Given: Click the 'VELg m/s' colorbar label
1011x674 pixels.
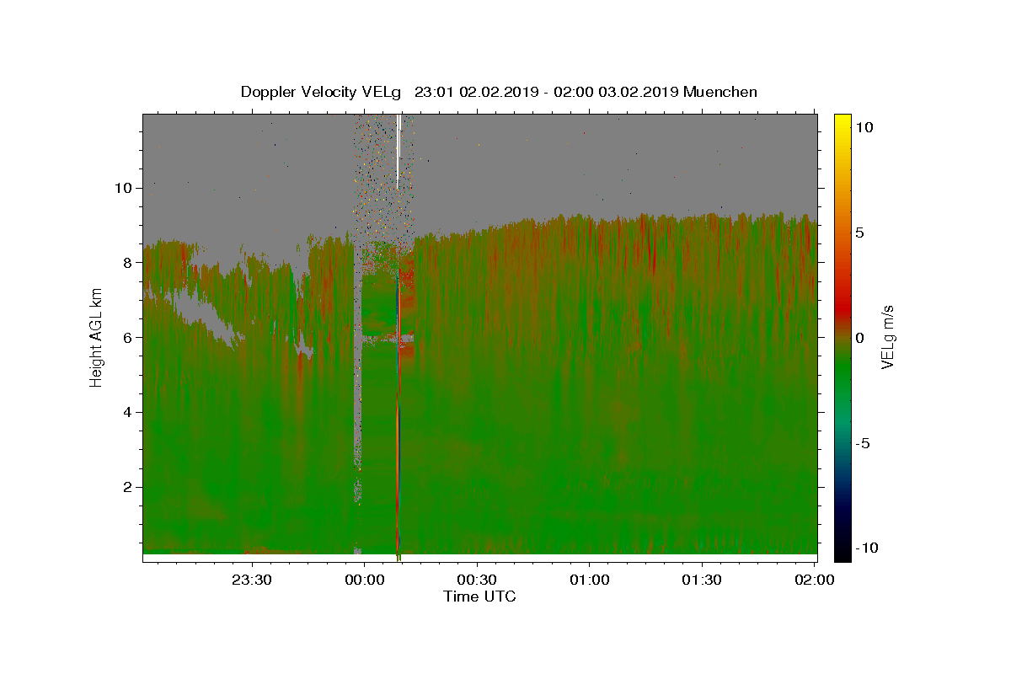Looking at the screenshot, I should [887, 336].
